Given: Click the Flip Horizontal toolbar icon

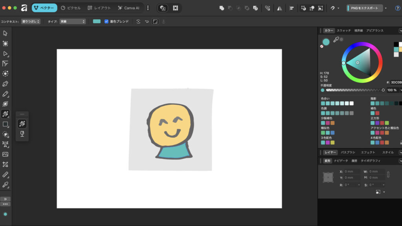Looking at the screenshot, I should (280, 8).
